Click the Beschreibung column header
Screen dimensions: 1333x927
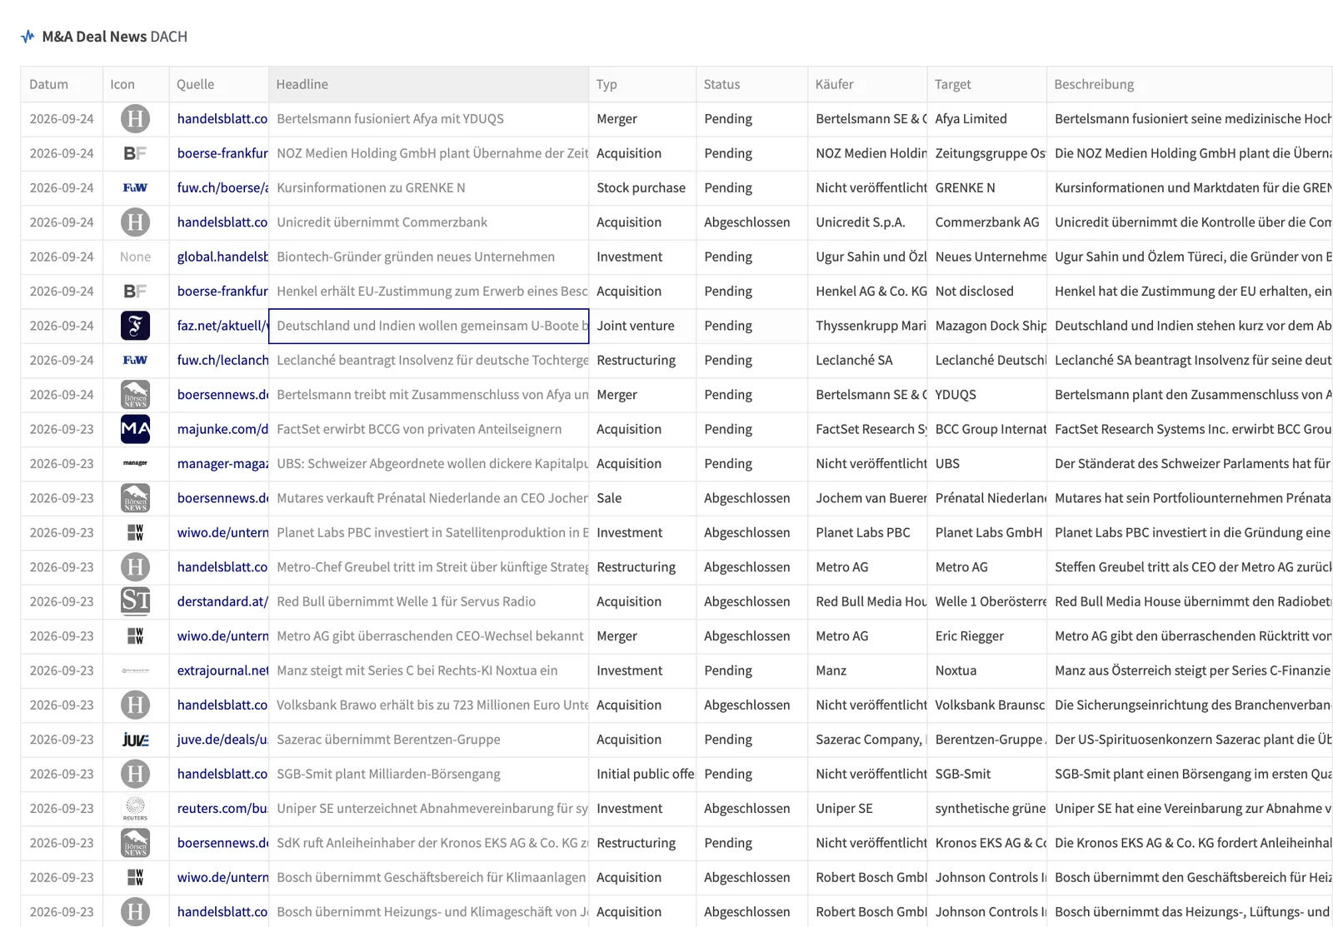(x=1190, y=84)
